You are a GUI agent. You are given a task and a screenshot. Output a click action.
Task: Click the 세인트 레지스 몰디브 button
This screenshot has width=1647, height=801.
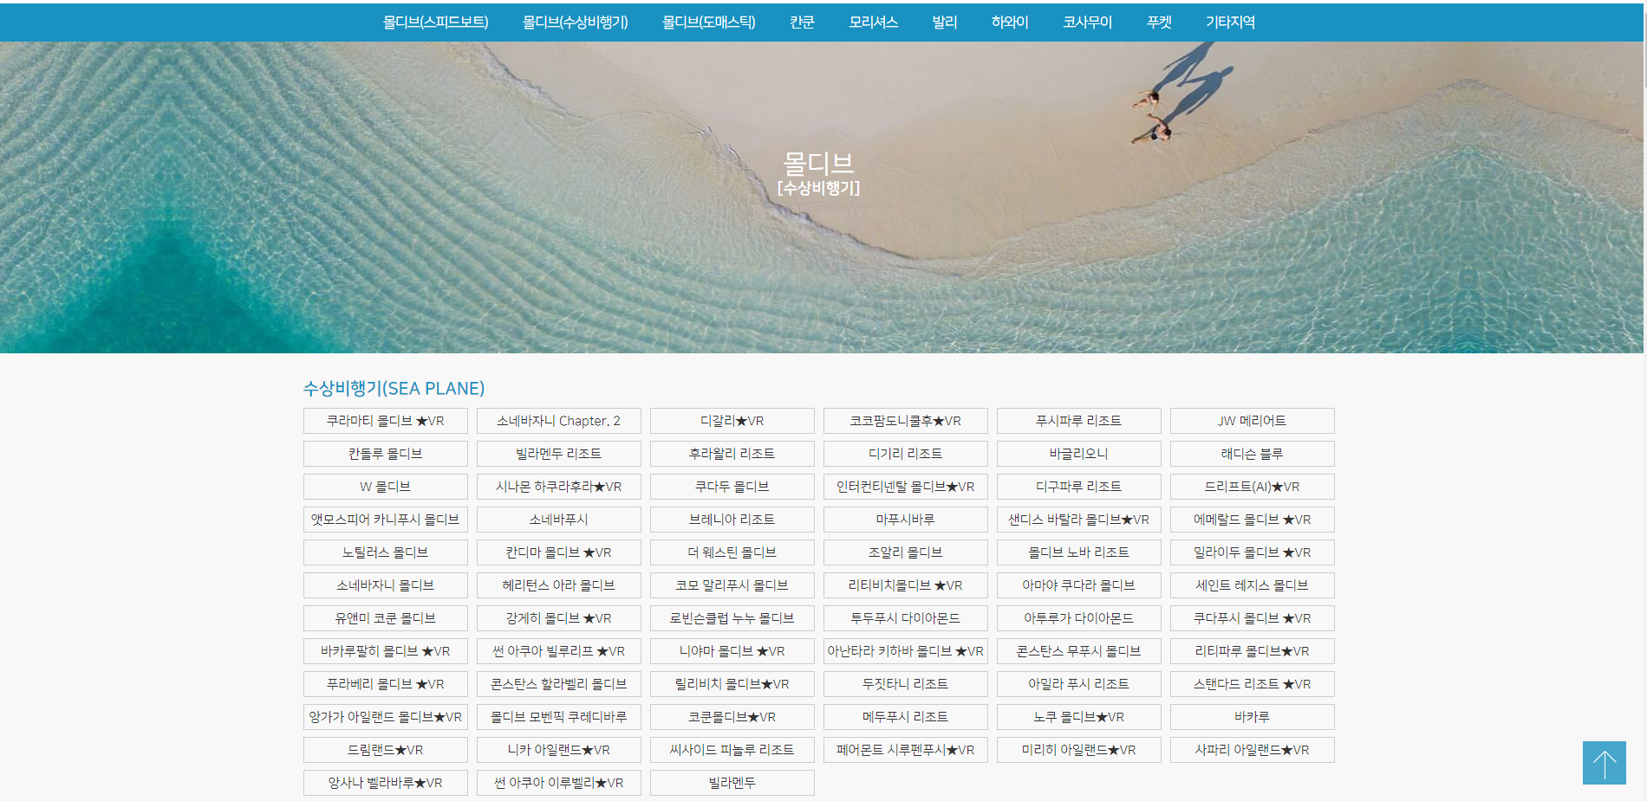(x=1252, y=585)
